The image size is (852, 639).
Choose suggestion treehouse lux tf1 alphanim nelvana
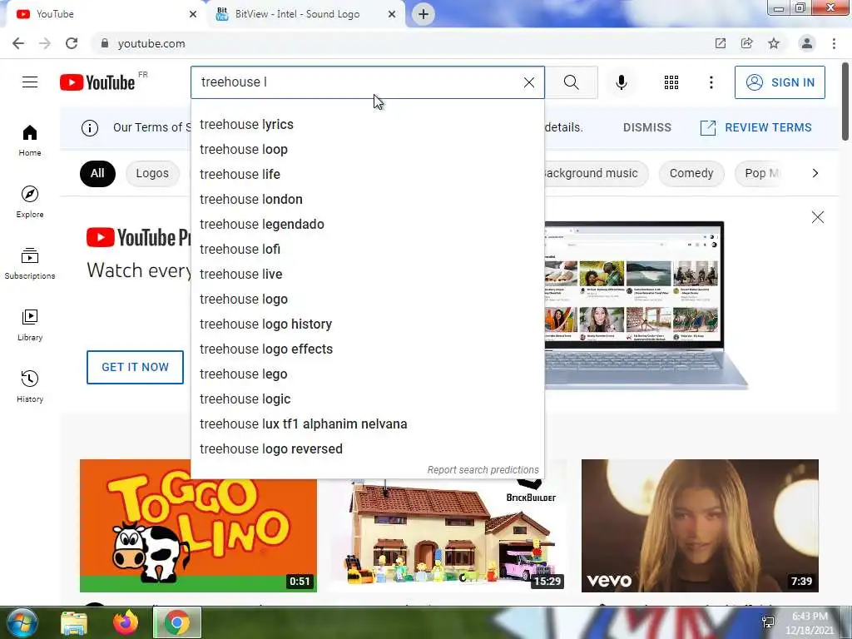(x=367, y=424)
